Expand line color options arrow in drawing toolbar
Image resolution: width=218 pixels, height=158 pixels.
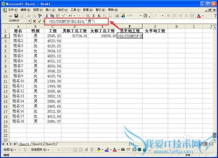click(x=111, y=150)
